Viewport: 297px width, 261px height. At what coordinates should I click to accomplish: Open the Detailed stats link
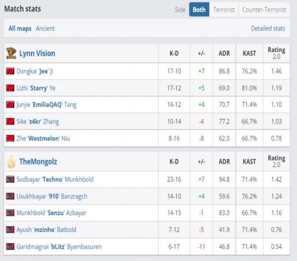[x=268, y=28]
